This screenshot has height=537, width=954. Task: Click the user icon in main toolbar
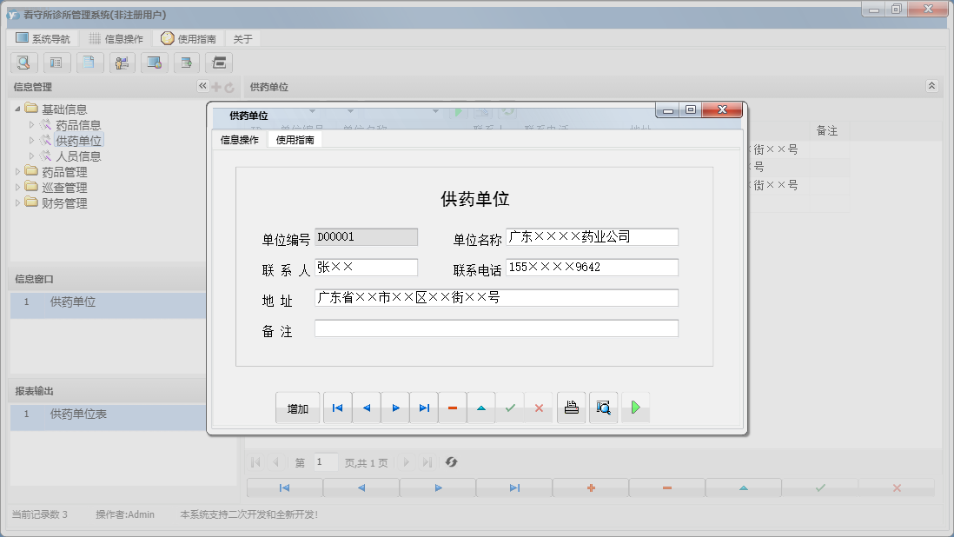click(x=121, y=63)
